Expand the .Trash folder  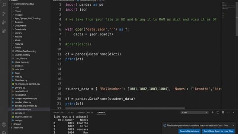pyautogui.click(x=18, y=11)
